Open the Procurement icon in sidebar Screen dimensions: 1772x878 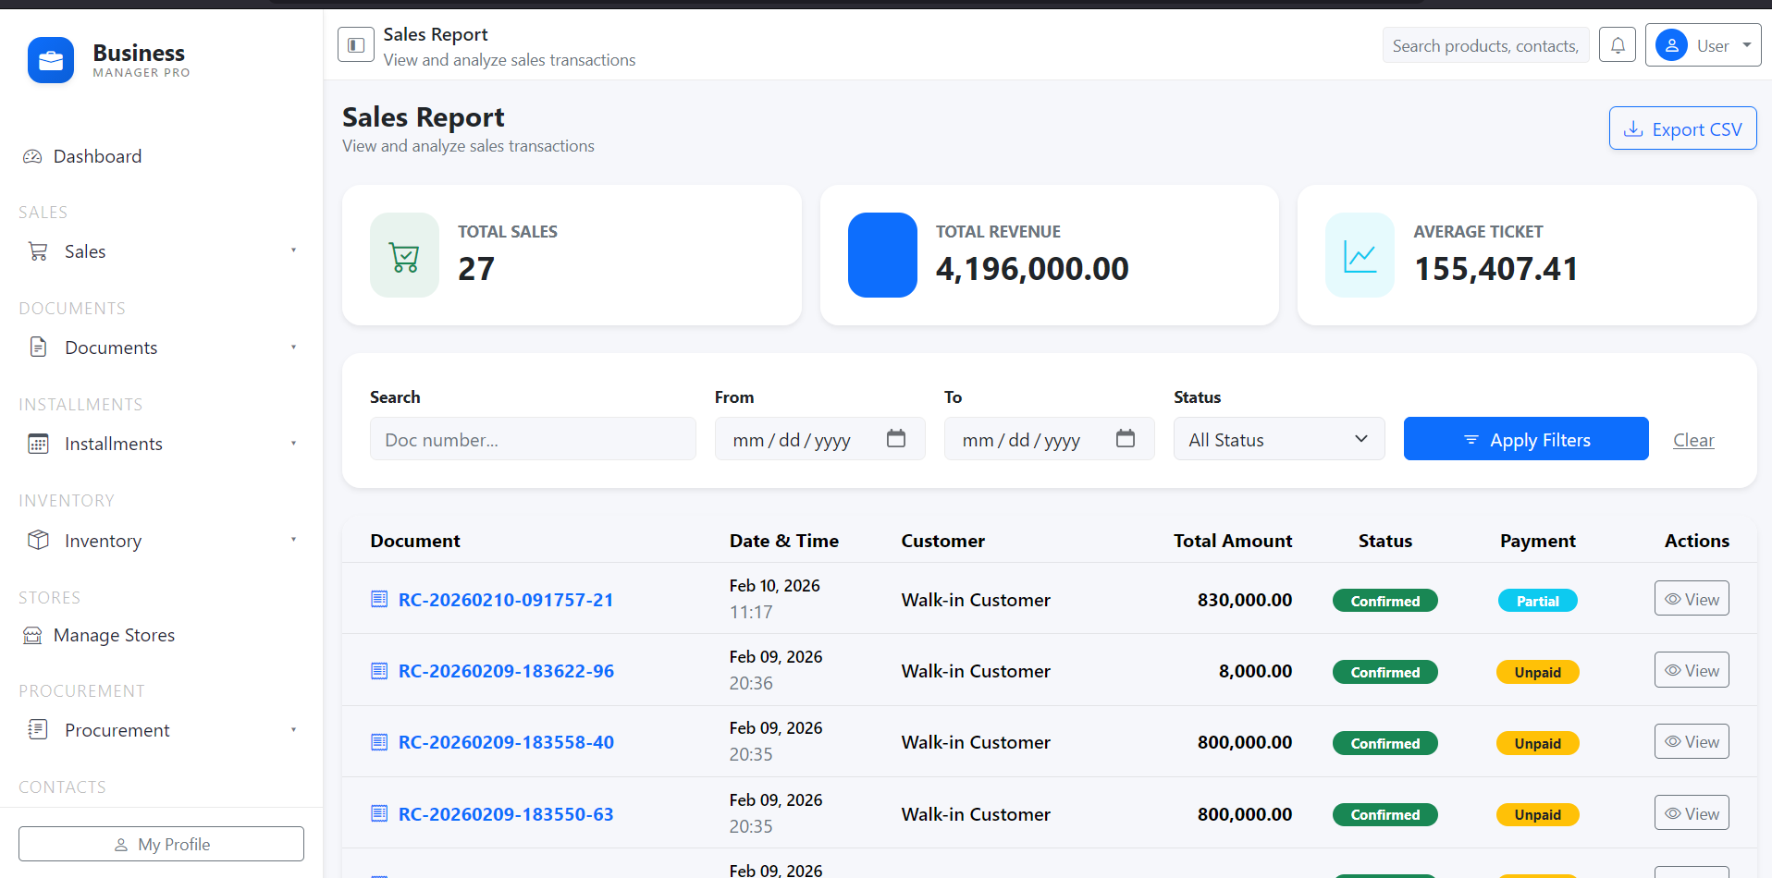point(37,729)
